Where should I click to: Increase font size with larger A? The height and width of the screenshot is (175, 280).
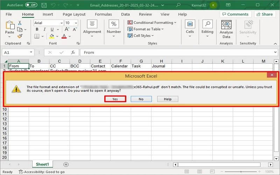click(x=67, y=29)
